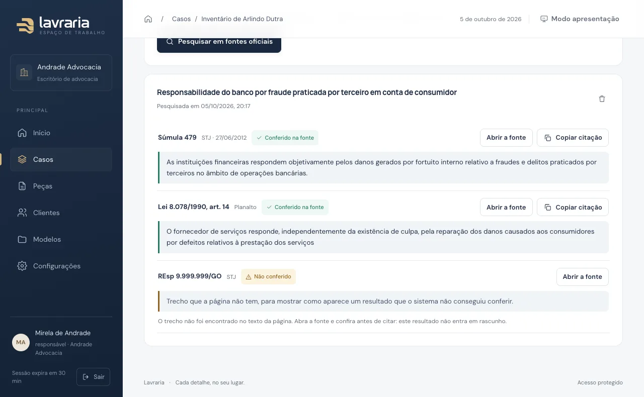Viewport: 644px width, 397px height.
Task: Open the Andrade Advocacia office card
Action: [x=61, y=72]
